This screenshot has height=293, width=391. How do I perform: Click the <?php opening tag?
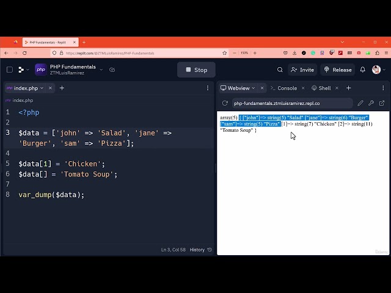[29, 112]
